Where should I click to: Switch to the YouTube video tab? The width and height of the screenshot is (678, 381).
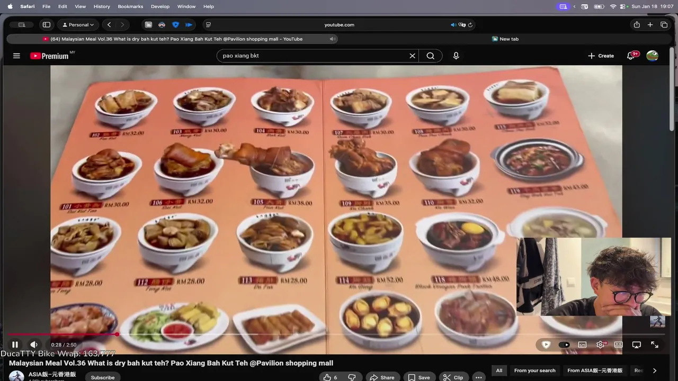(172, 39)
